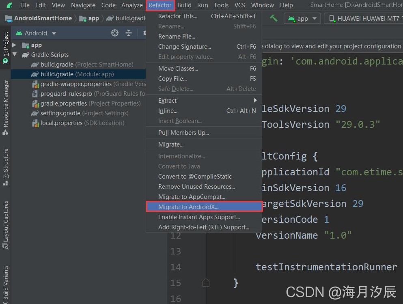Click fold marker on line 15
The height and width of the screenshot is (304, 403).
click(x=206, y=282)
